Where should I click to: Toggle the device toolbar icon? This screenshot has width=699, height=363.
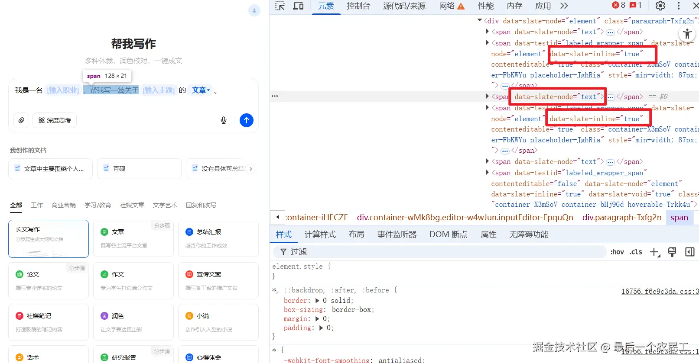pyautogui.click(x=298, y=6)
